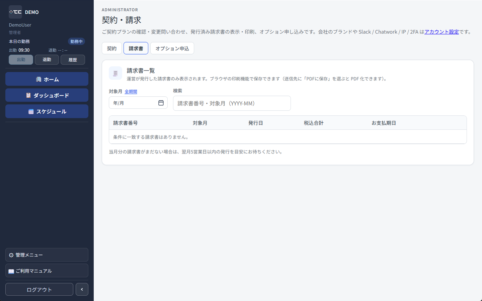Click the ログアウト button
The height and width of the screenshot is (301, 482).
coord(39,290)
